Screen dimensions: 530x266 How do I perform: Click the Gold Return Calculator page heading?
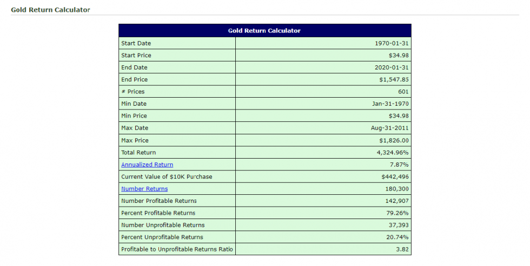point(50,10)
